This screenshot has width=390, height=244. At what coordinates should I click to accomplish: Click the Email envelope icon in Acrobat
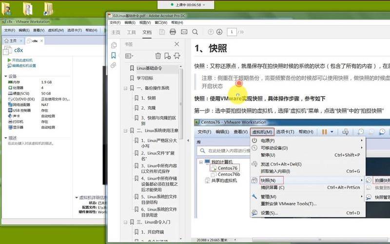pos(184,32)
